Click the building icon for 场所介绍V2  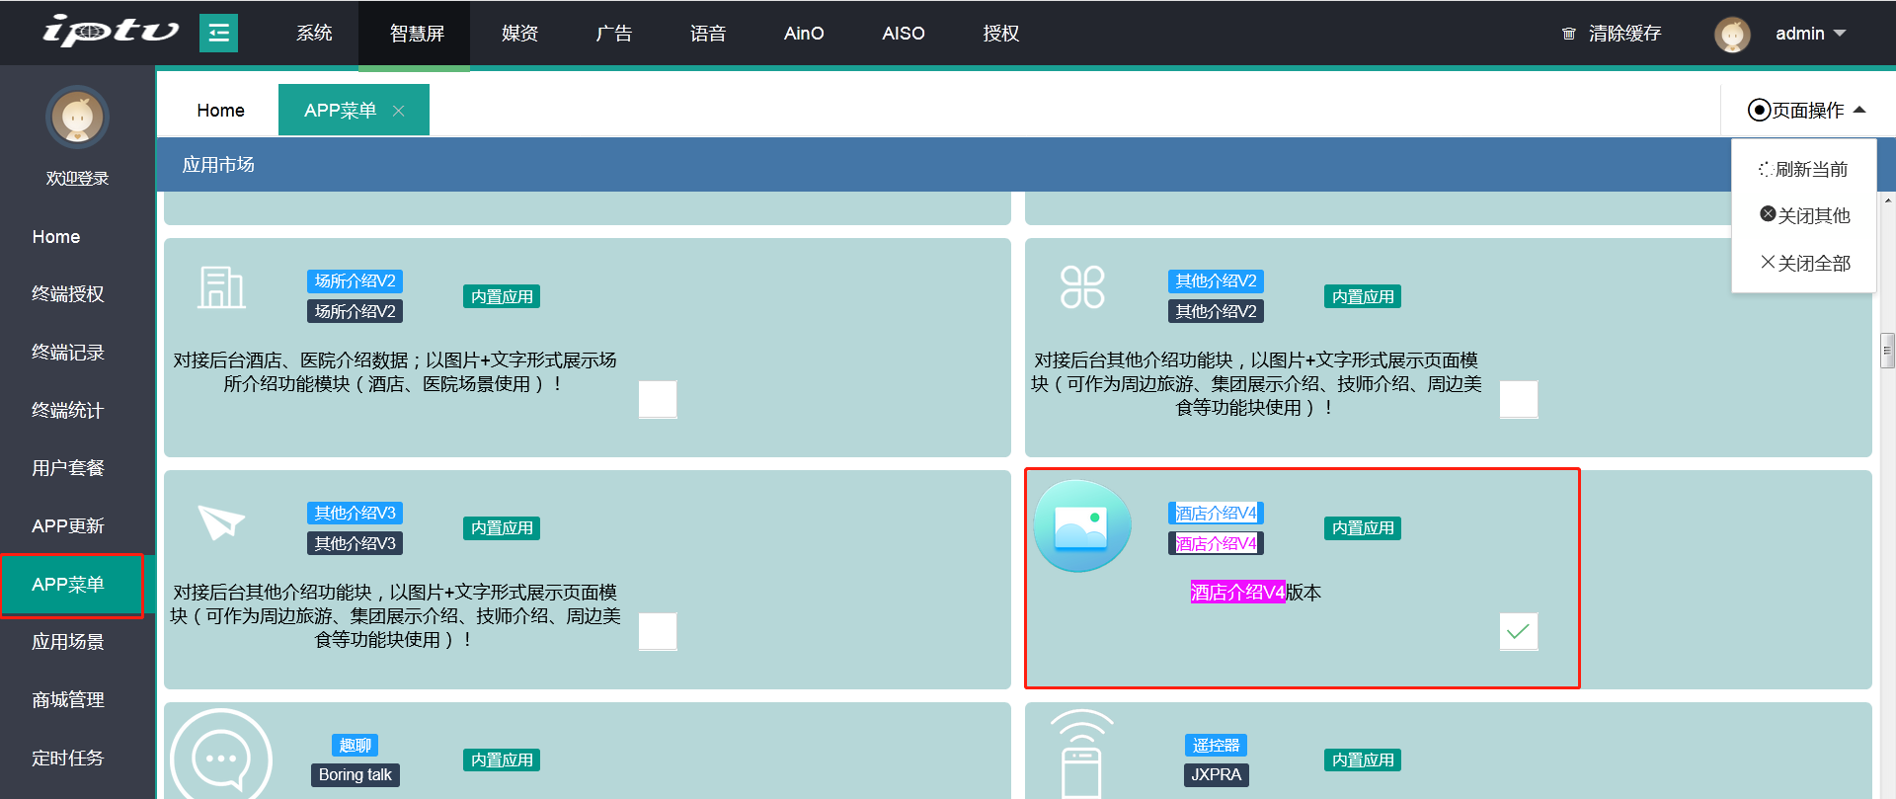coord(221,288)
